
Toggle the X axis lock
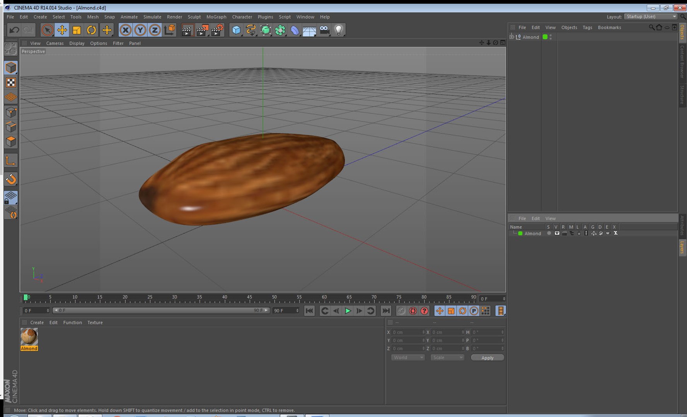[125, 30]
